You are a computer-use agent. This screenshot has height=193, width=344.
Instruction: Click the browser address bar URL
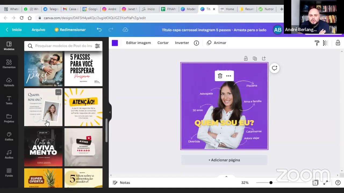95,18
